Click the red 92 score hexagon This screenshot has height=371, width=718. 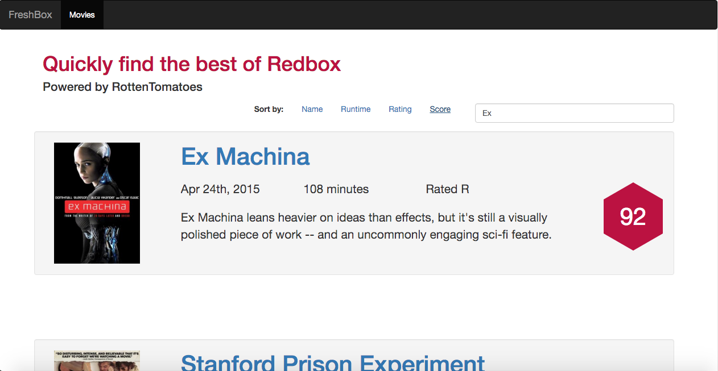pos(633,216)
